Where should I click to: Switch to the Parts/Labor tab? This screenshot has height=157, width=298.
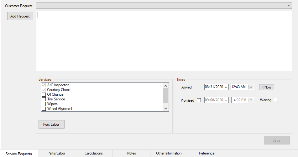click(x=56, y=153)
